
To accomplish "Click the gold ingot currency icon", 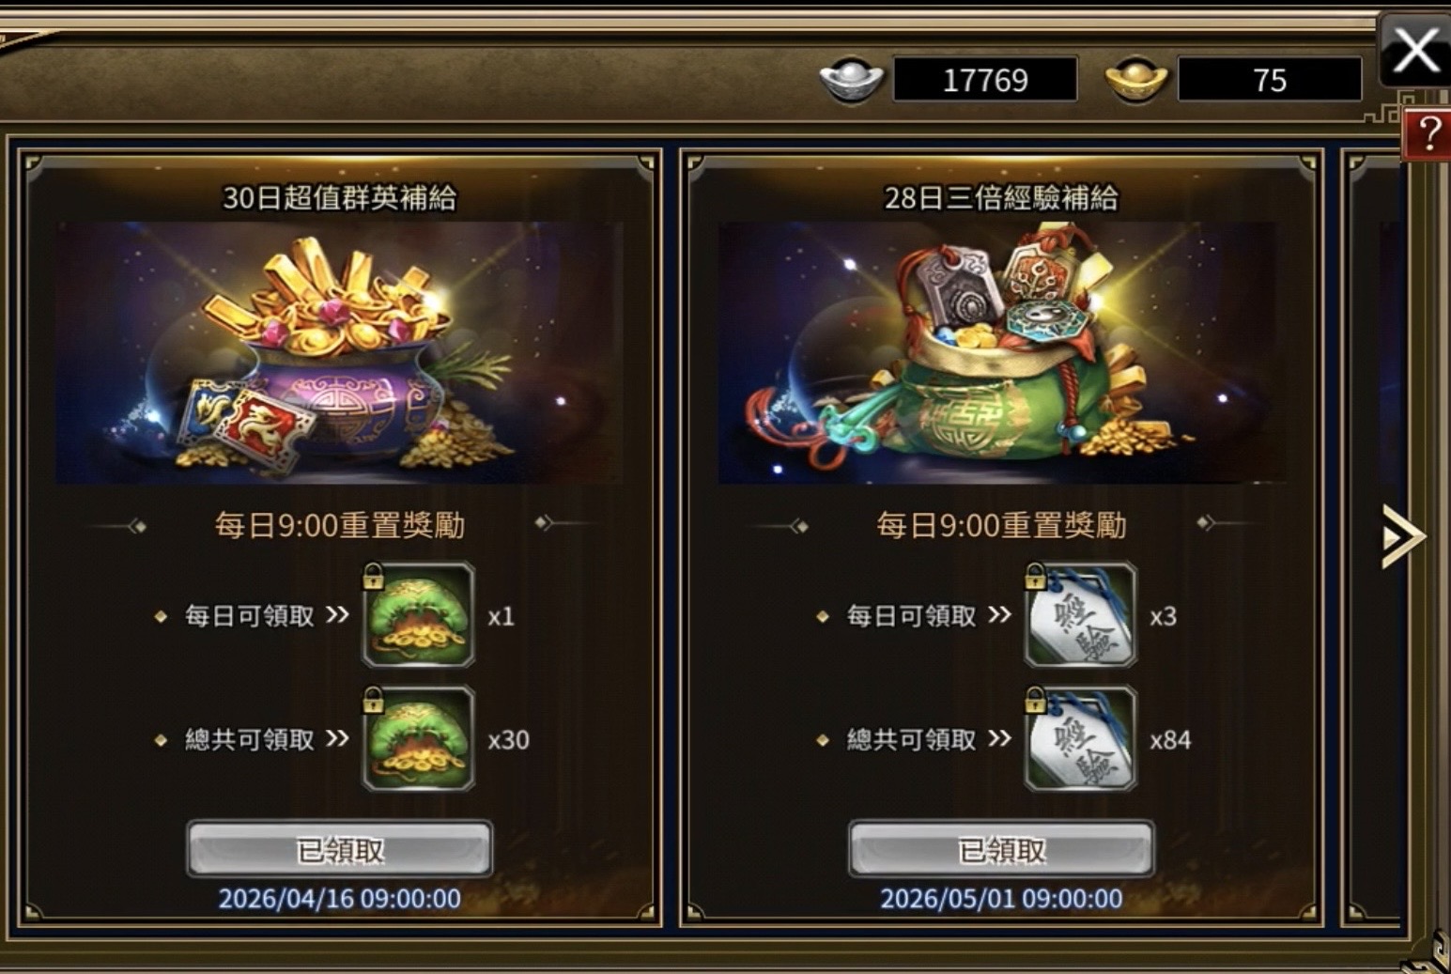I will (x=1136, y=80).
